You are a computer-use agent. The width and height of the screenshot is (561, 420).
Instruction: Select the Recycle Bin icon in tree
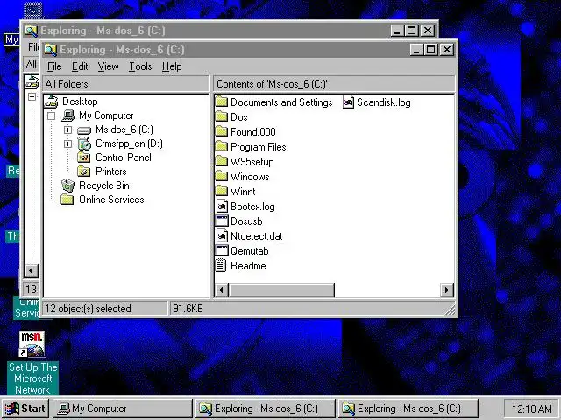[x=67, y=185]
